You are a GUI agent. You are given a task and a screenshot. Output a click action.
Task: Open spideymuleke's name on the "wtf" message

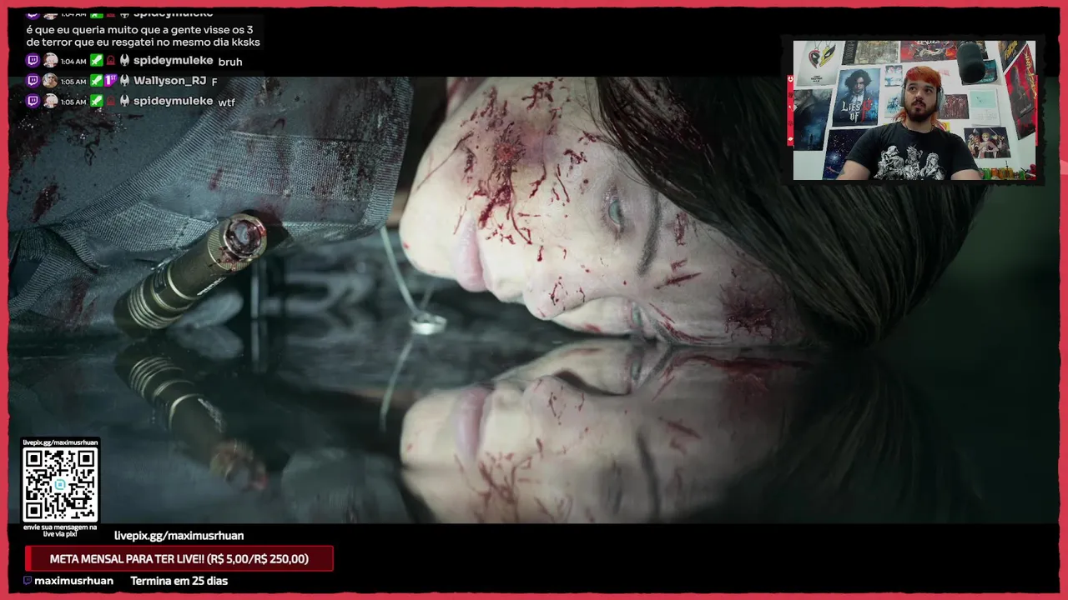(173, 101)
